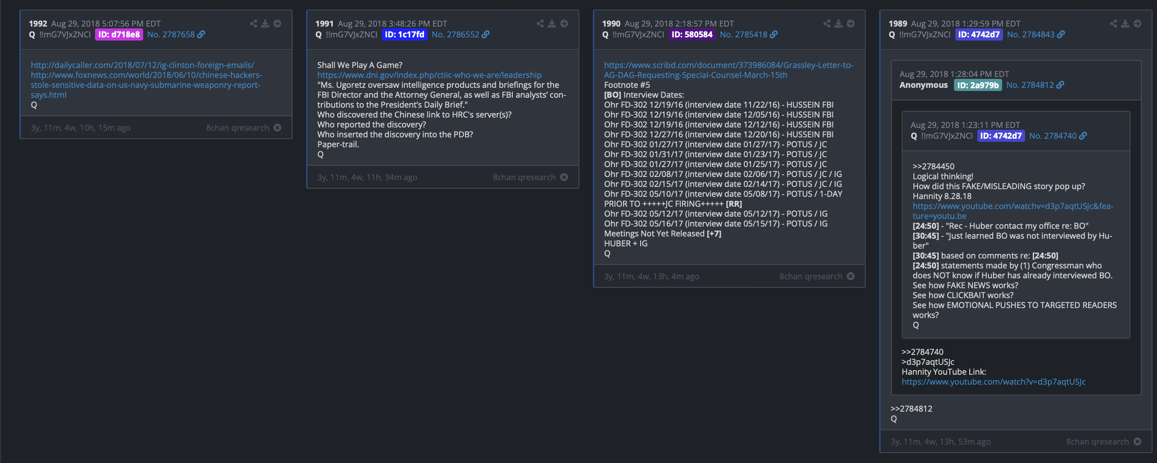
Task: Click post index number 1990
Action: (x=611, y=23)
